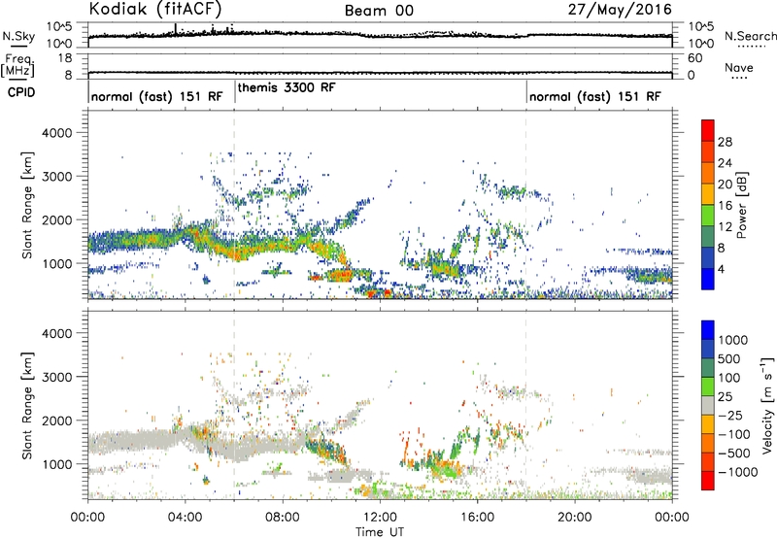Click the '20:00' time tick label

coord(575,518)
